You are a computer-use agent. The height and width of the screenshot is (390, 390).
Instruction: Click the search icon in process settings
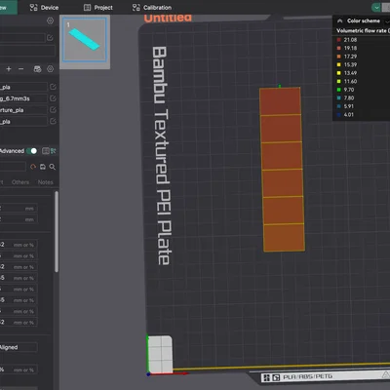(53, 167)
